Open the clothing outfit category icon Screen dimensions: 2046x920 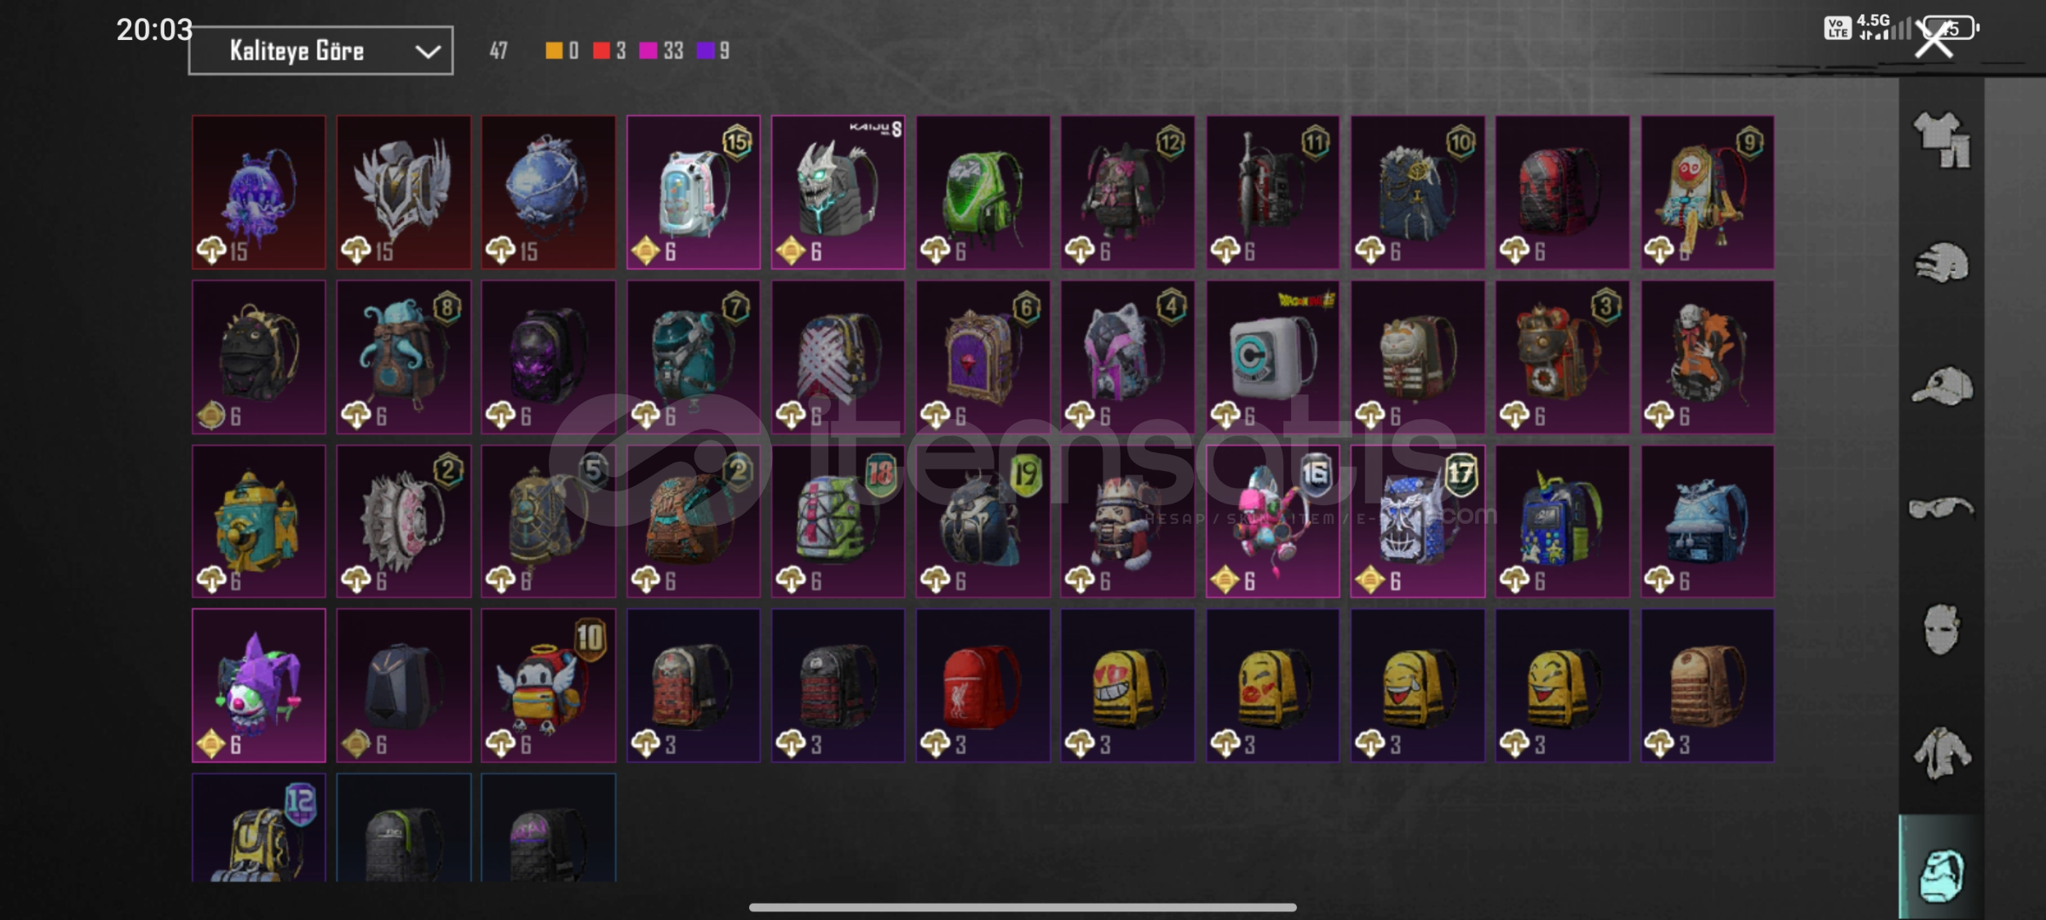click(x=1942, y=140)
